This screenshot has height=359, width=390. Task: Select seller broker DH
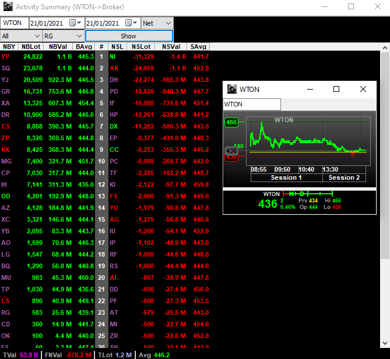(x=114, y=80)
